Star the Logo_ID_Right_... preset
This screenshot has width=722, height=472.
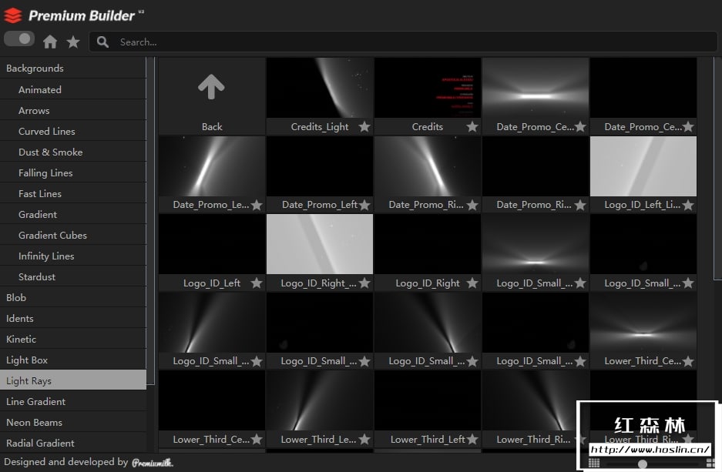point(364,283)
